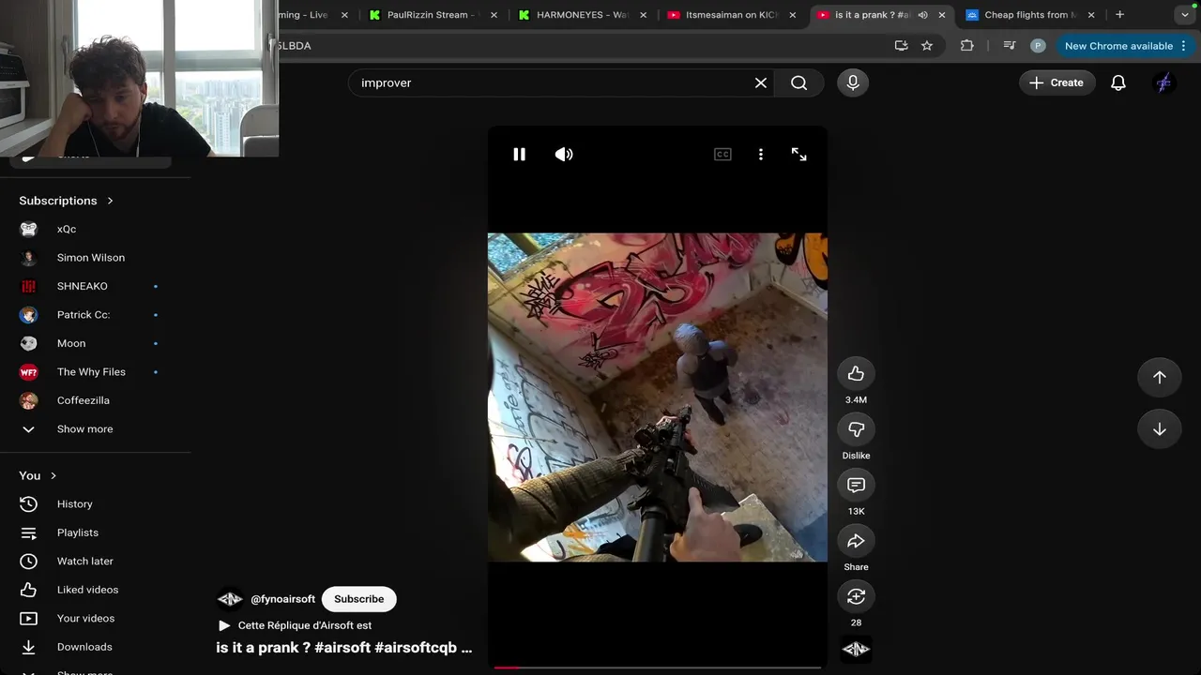Bookmark this page with the star

(x=927, y=46)
